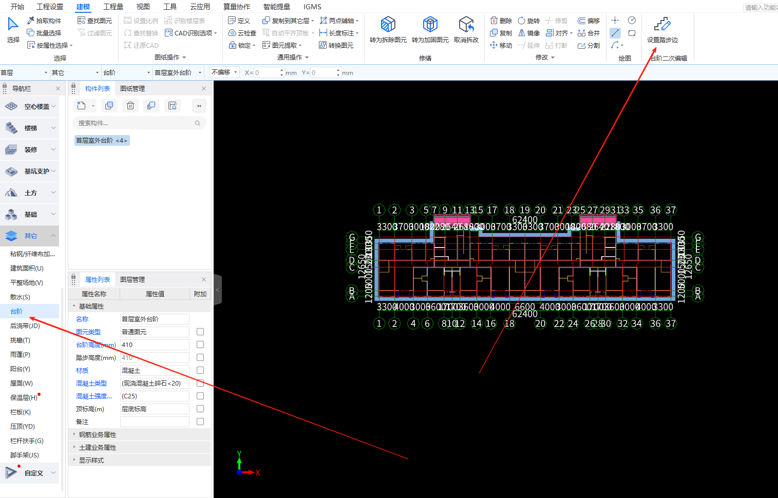Select 台阶 in navigation list

[29, 311]
